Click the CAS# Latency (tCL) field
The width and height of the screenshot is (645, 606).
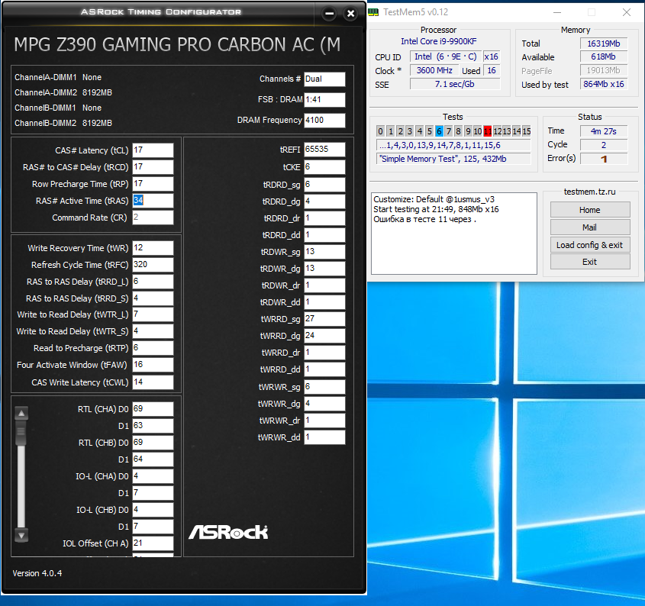(153, 150)
